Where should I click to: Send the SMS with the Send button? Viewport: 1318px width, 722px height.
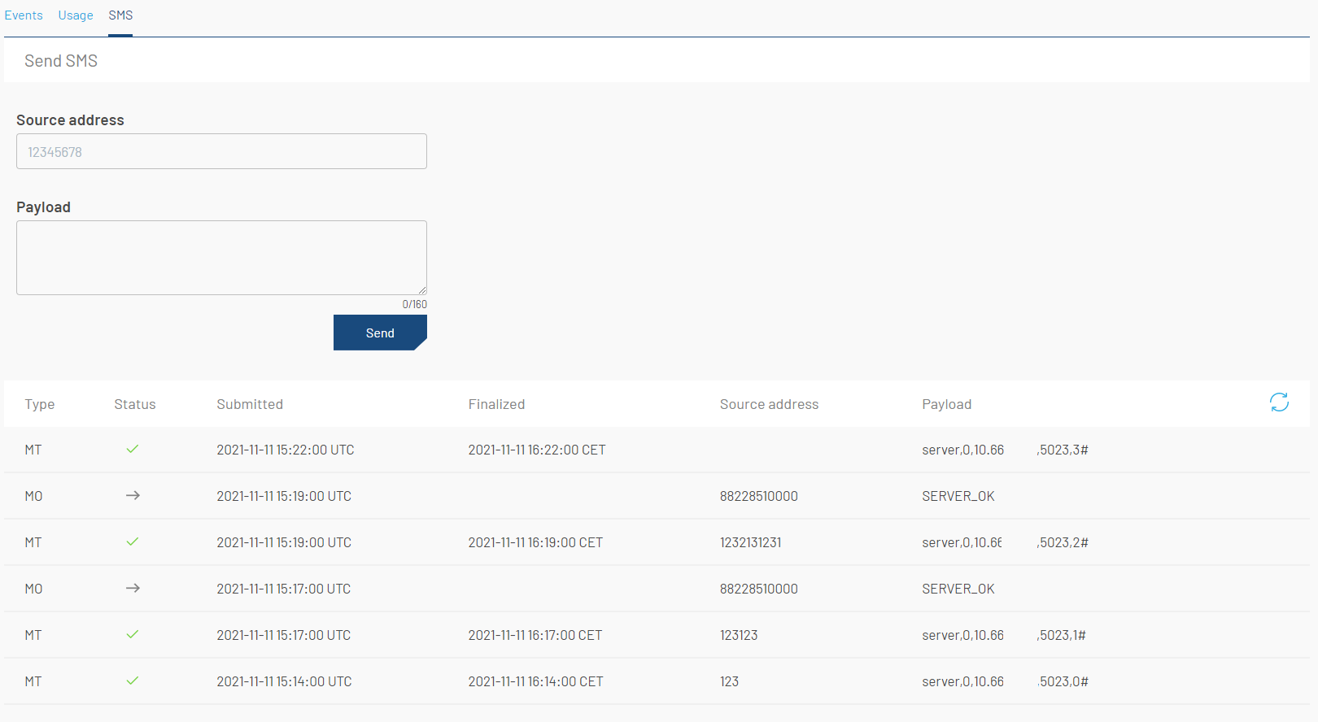[x=380, y=333]
